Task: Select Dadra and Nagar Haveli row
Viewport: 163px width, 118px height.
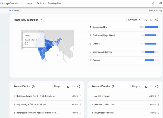Action: point(124,35)
